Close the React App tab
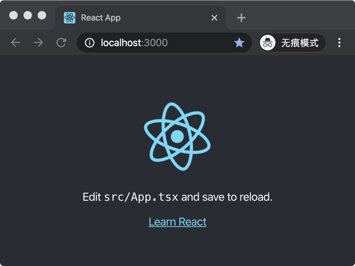This screenshot has height=266, width=355. 214,18
